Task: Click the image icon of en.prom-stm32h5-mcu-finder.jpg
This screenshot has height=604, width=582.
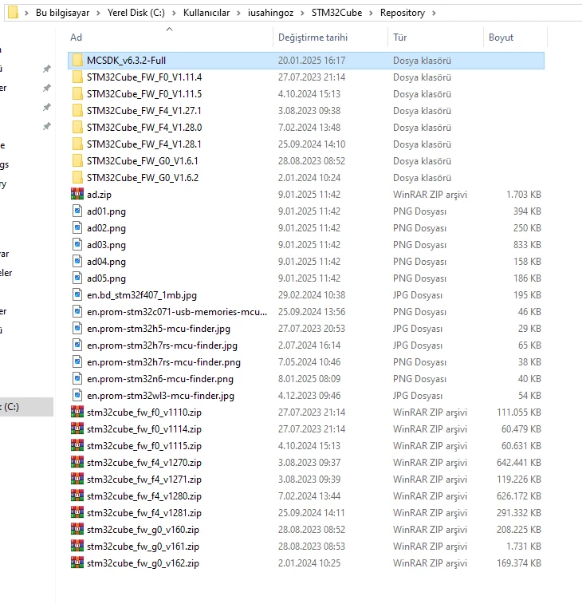Action: [x=77, y=329]
